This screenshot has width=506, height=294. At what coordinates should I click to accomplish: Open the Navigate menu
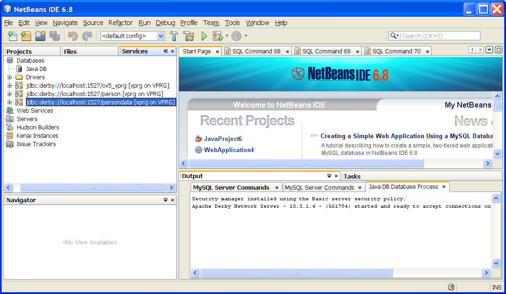click(x=65, y=23)
